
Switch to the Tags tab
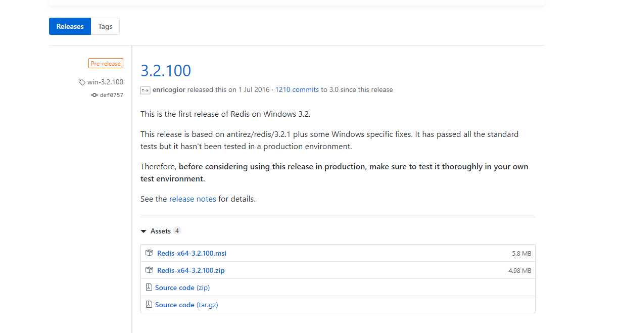105,26
